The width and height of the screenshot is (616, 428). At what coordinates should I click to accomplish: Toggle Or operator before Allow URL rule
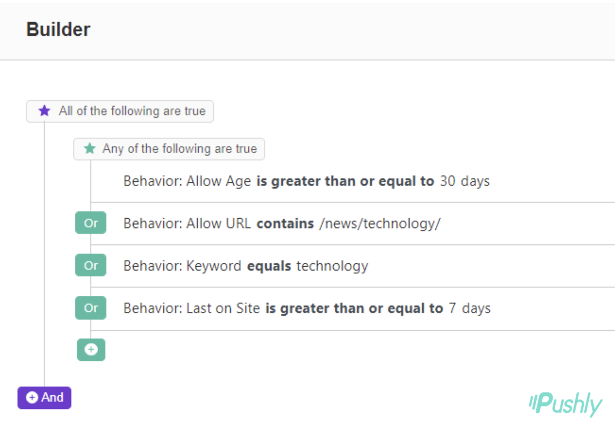(x=91, y=223)
